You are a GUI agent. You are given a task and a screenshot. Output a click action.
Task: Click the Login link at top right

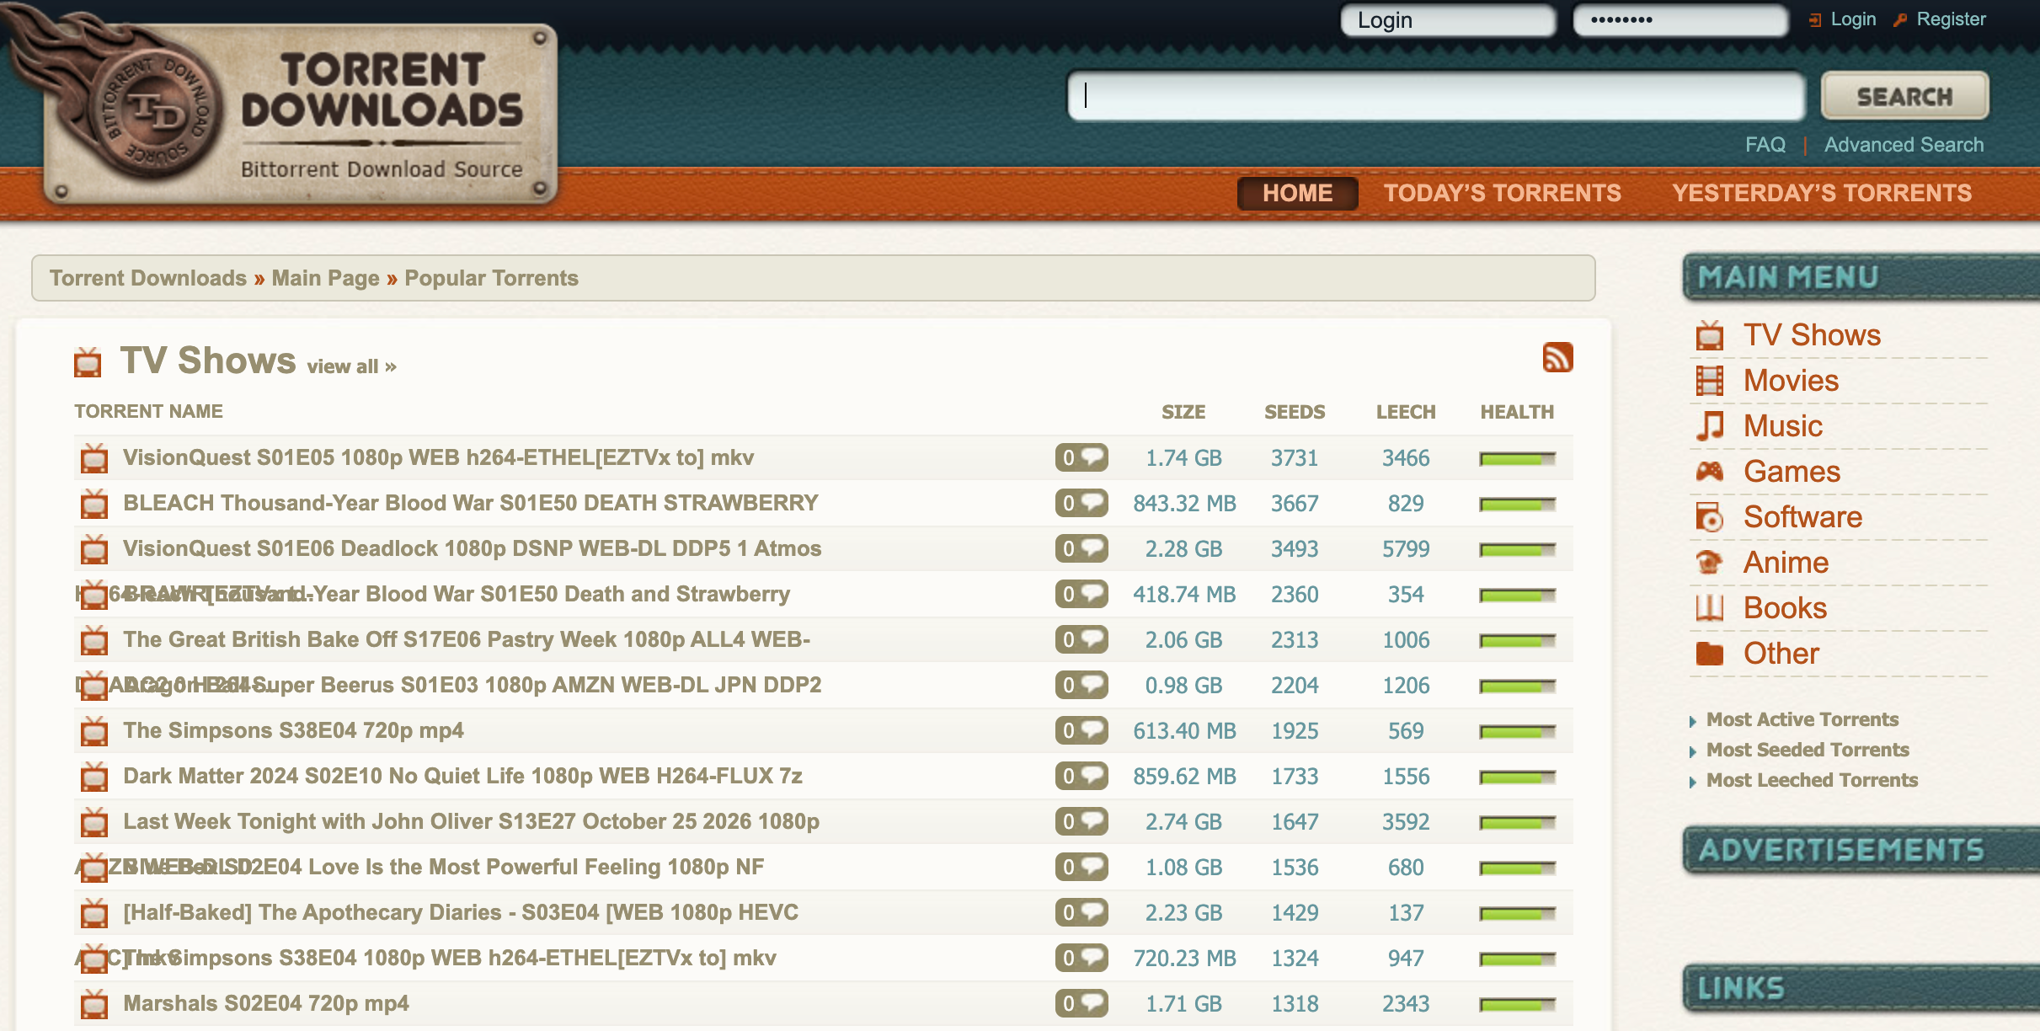[x=1853, y=19]
